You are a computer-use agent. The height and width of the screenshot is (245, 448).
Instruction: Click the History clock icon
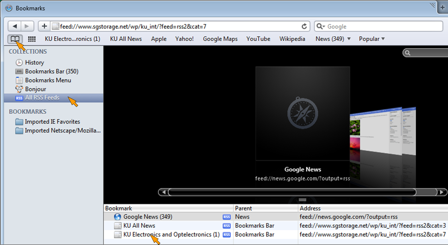point(19,62)
